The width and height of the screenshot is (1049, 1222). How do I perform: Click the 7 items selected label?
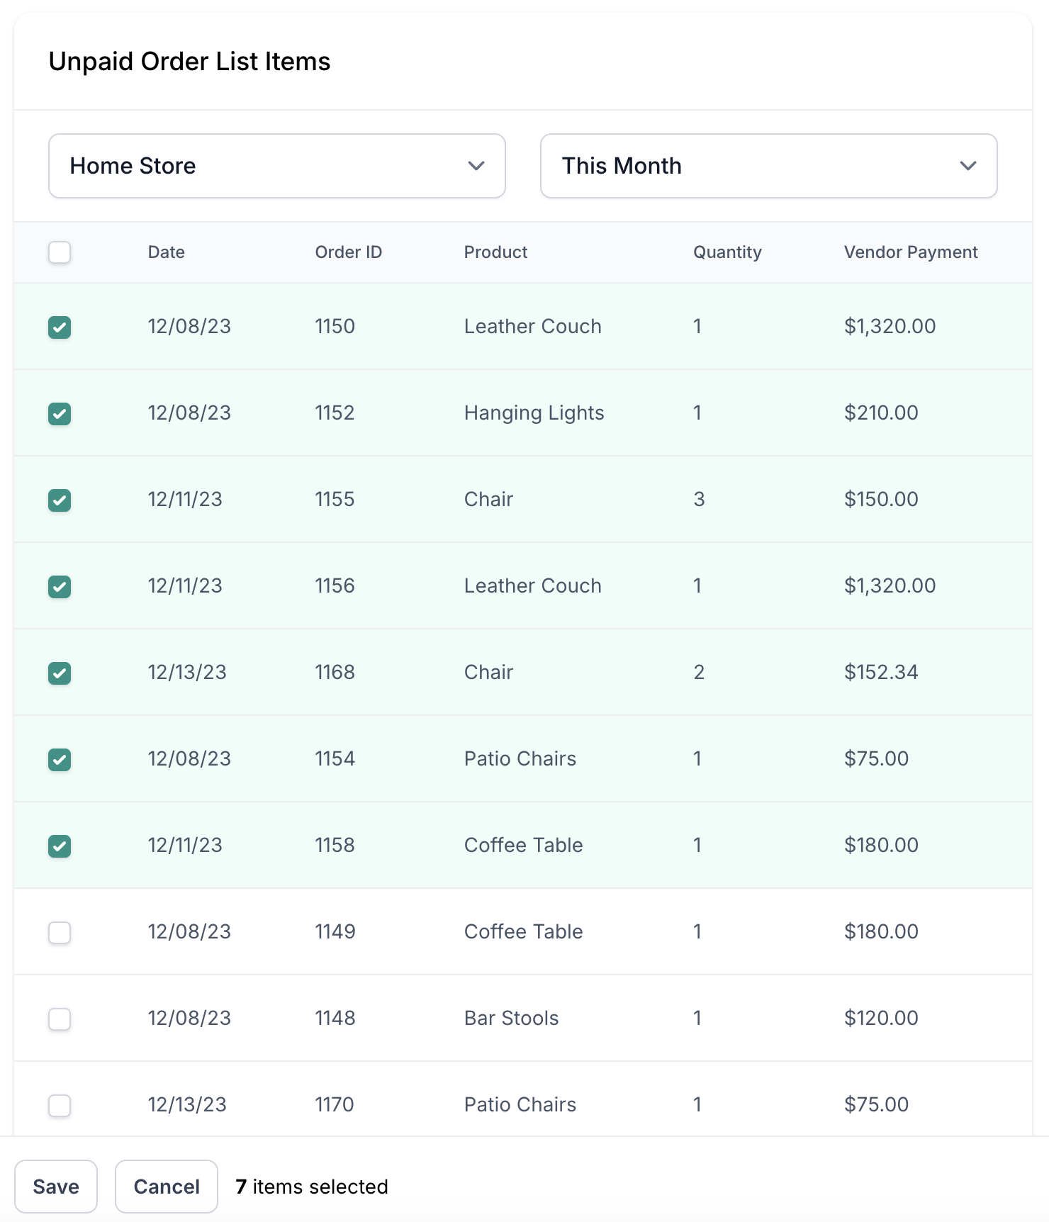(x=312, y=1187)
